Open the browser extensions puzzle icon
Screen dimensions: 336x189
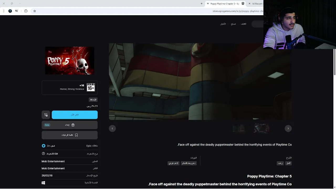point(26,11)
